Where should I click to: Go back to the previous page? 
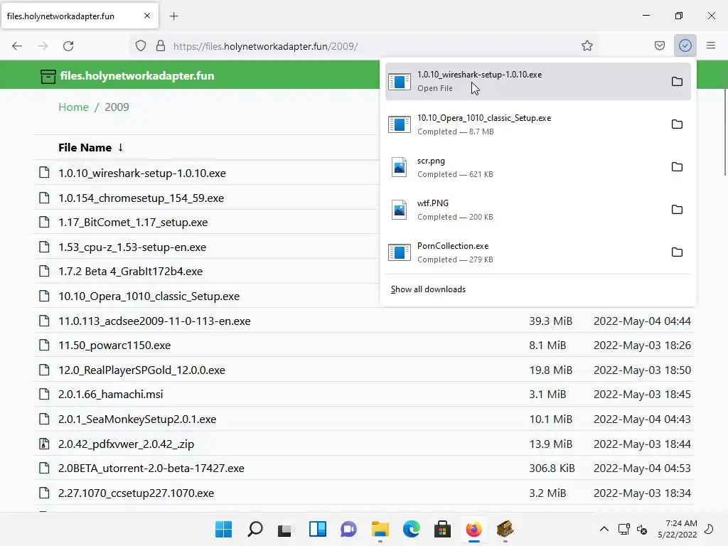[17, 46]
